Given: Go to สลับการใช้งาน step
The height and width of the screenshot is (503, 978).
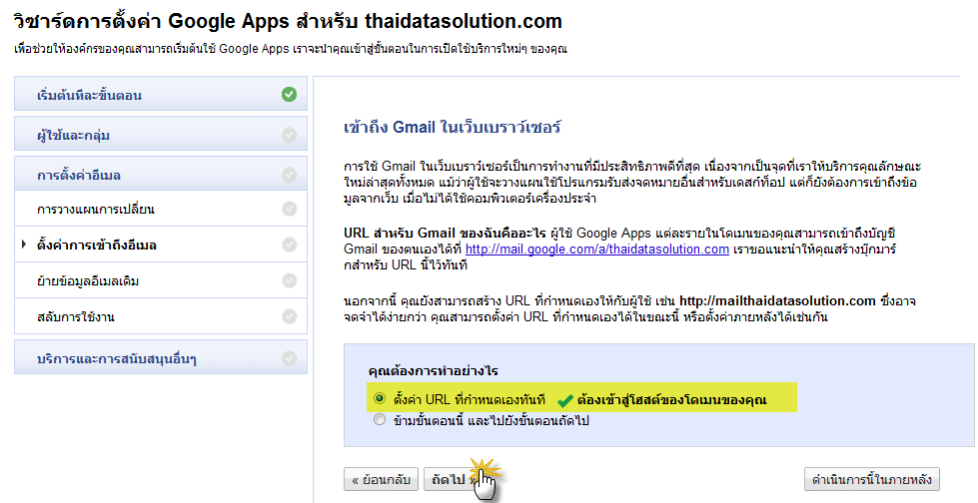Looking at the screenshot, I should 161,316.
